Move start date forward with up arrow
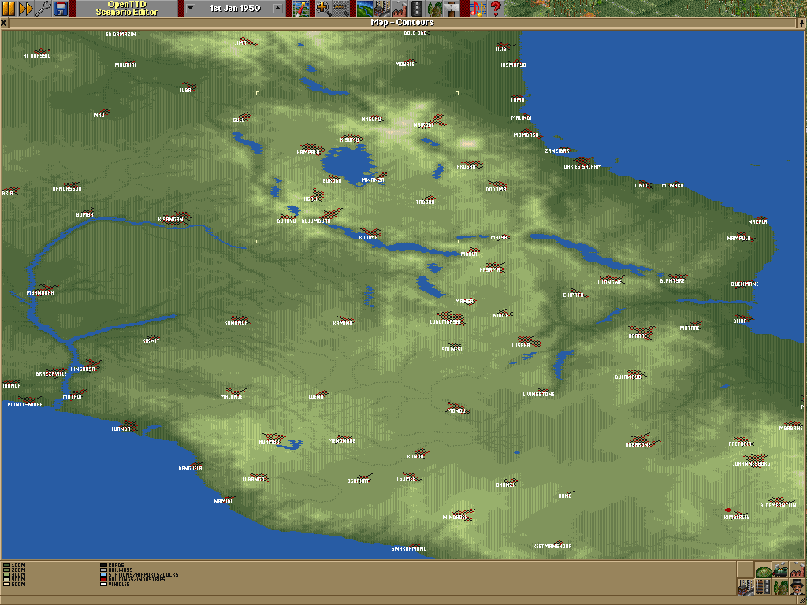This screenshot has width=807, height=605. click(278, 8)
